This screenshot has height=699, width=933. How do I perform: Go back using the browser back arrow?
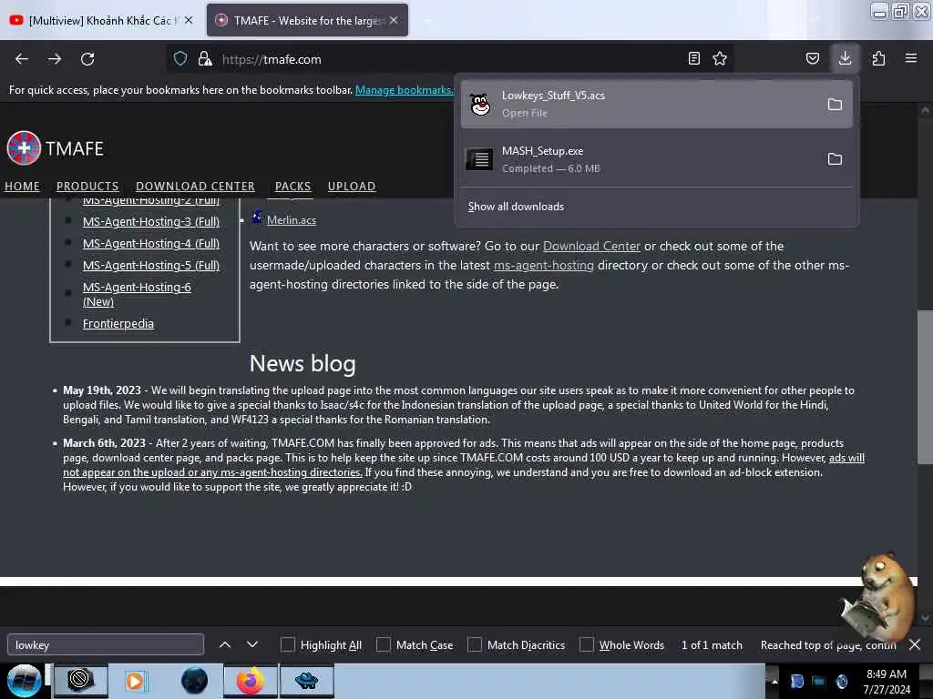tap(22, 59)
